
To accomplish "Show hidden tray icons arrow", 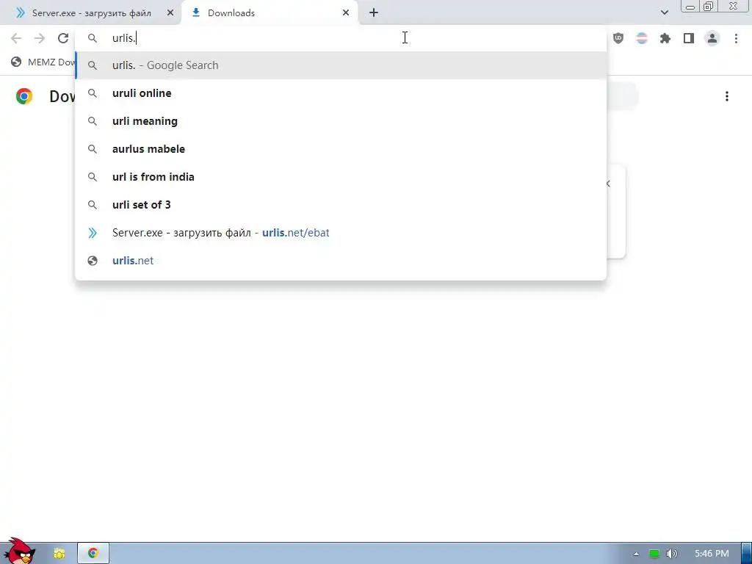I will (636, 554).
